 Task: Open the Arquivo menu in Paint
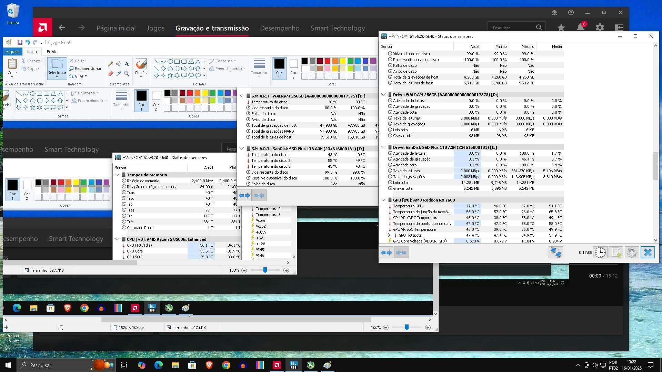click(12, 52)
